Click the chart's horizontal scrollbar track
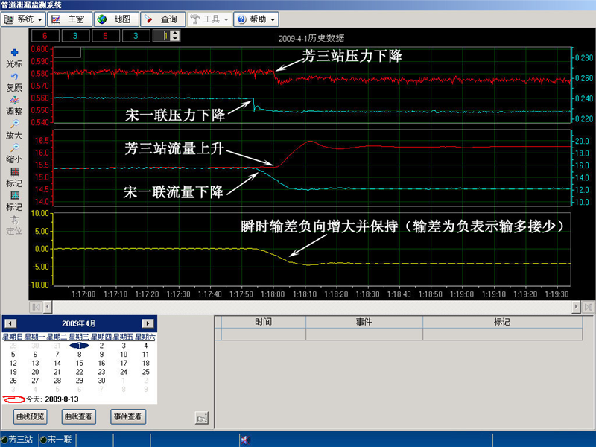Viewport: 596px width, 447px height. [x=313, y=306]
